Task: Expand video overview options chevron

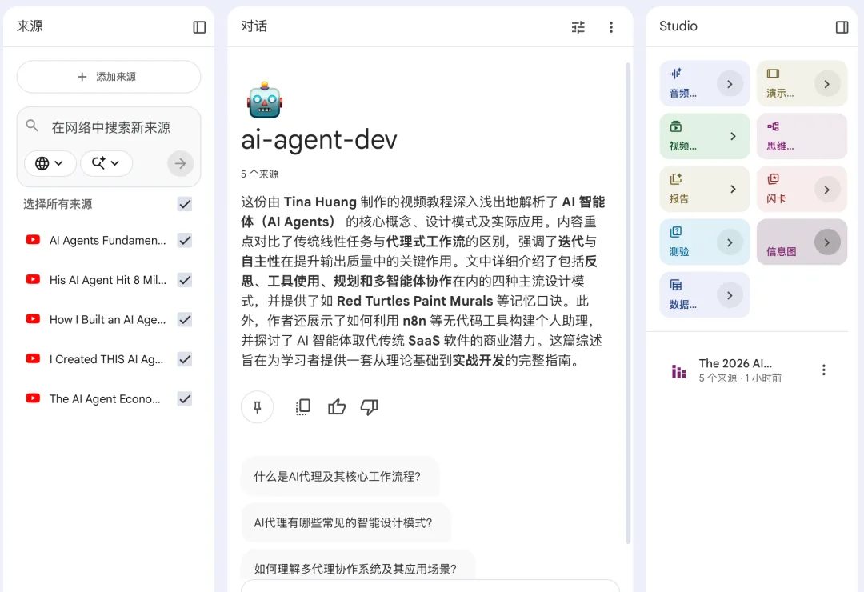Action: 733,136
